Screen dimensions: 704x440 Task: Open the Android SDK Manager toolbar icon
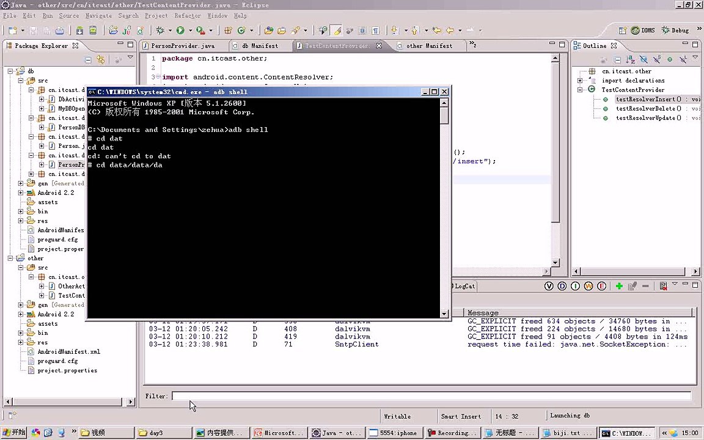click(x=79, y=31)
